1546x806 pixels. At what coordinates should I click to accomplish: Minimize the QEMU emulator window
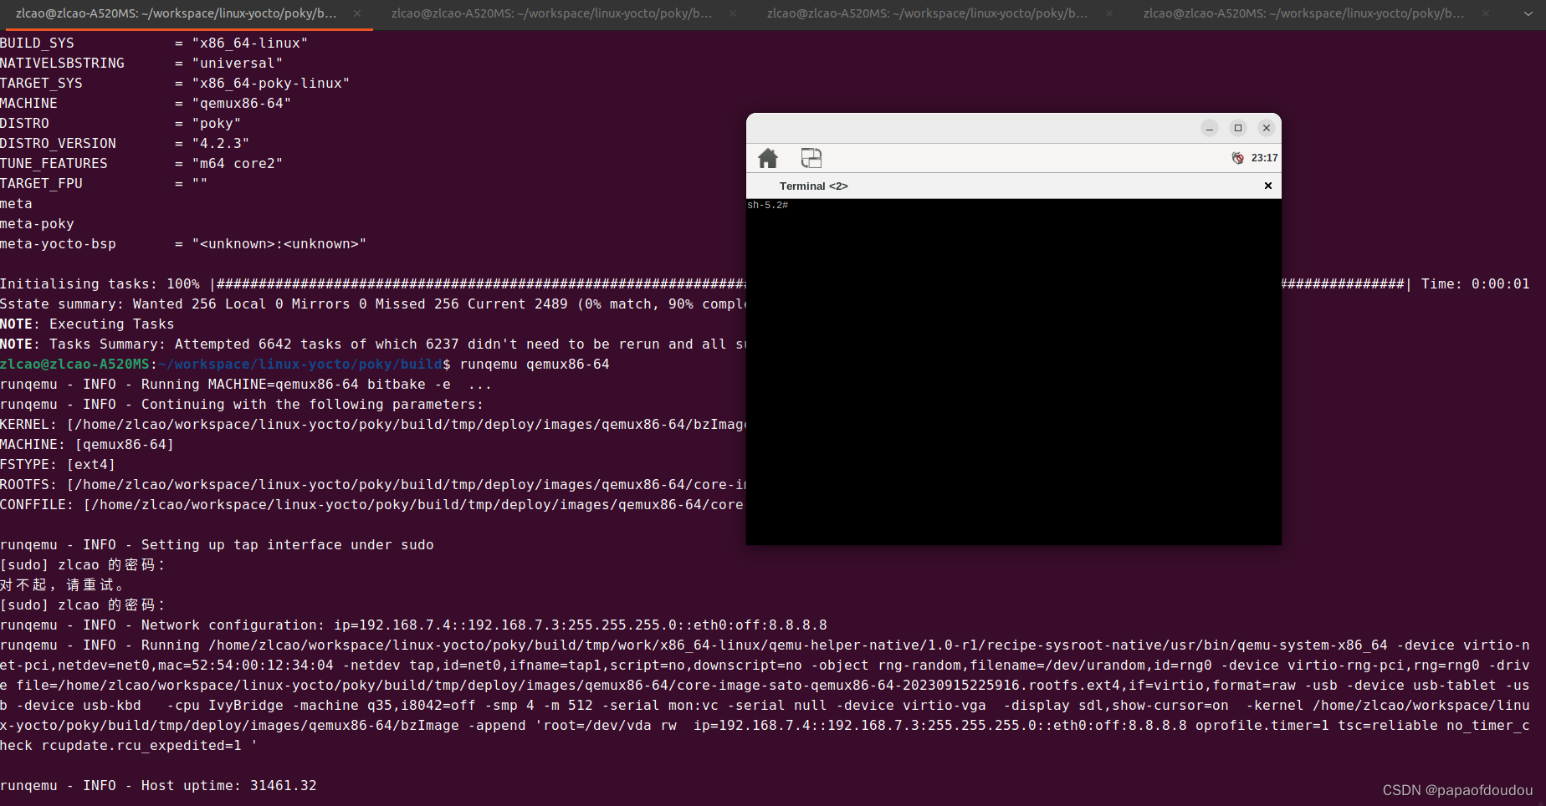coord(1210,128)
